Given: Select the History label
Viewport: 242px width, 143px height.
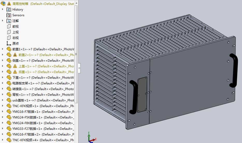Looking at the screenshot, I should [x=18, y=10].
